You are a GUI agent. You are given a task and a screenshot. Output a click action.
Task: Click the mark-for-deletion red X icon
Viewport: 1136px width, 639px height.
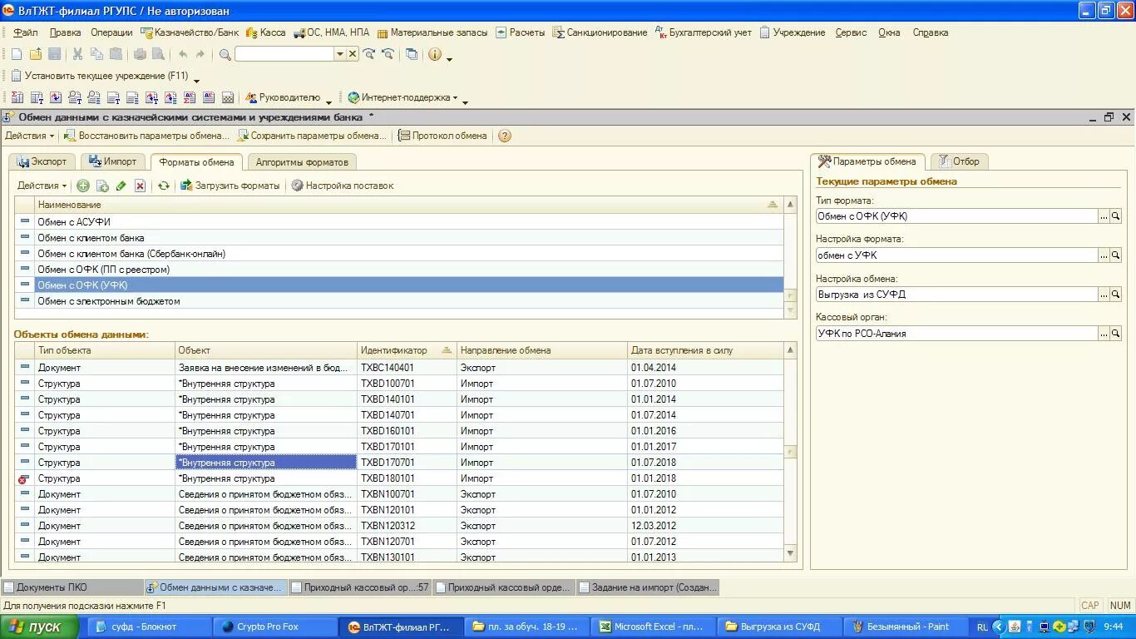coord(141,186)
